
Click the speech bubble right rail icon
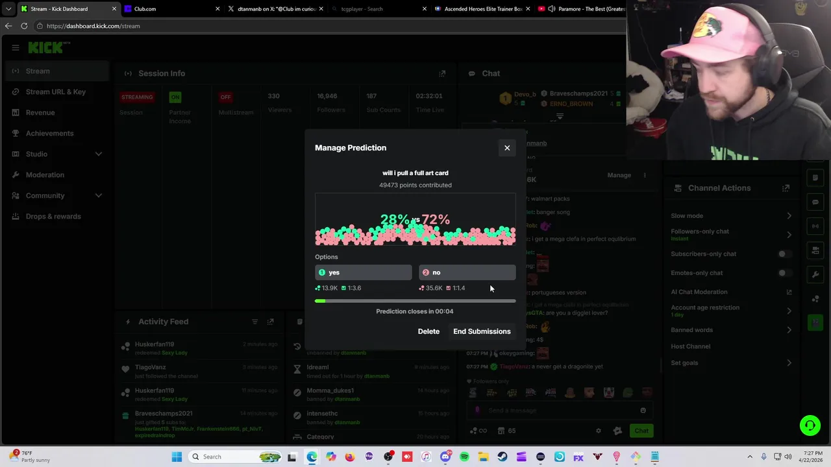coord(815,202)
